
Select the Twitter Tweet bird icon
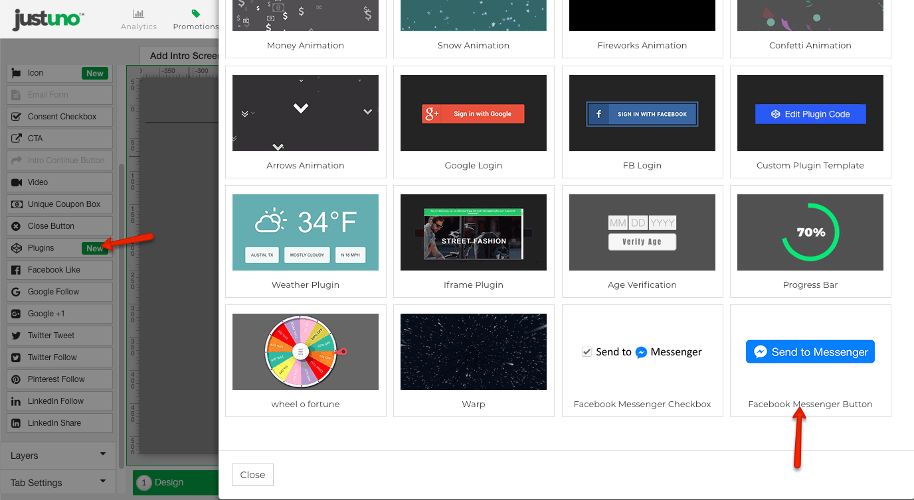click(x=16, y=336)
